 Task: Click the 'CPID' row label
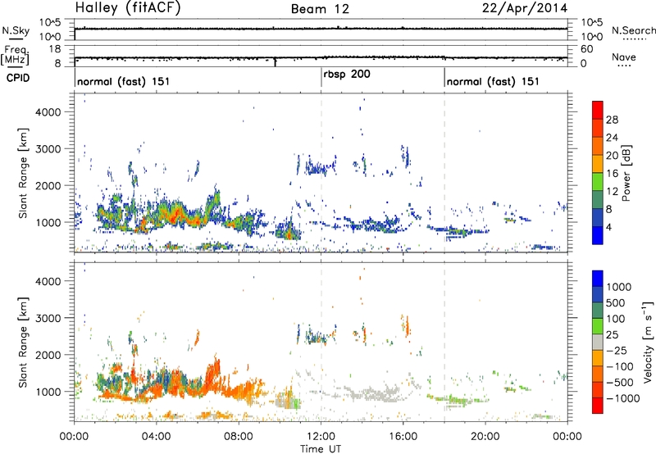(x=18, y=78)
